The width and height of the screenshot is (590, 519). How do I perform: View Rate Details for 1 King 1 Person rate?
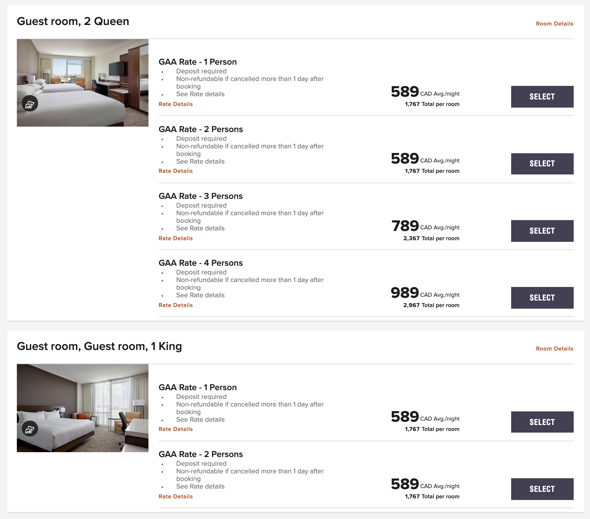(x=175, y=429)
